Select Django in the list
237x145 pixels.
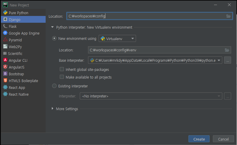[x=23, y=19]
